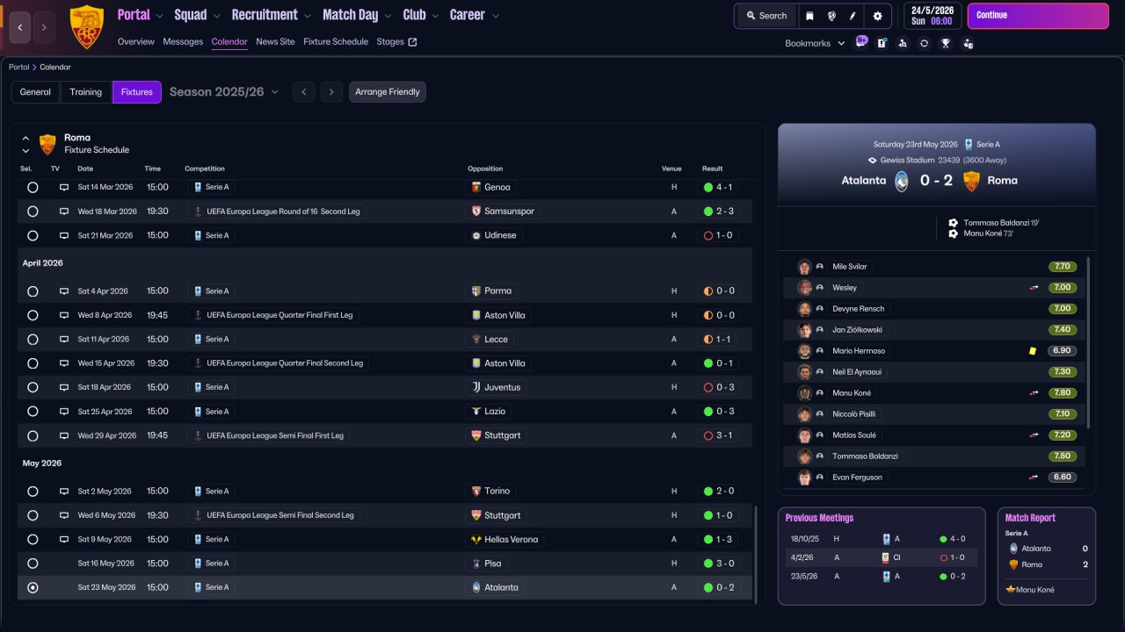Screen dimensions: 1125x632
Task: Click the Roma badge in match header
Action: (971, 181)
